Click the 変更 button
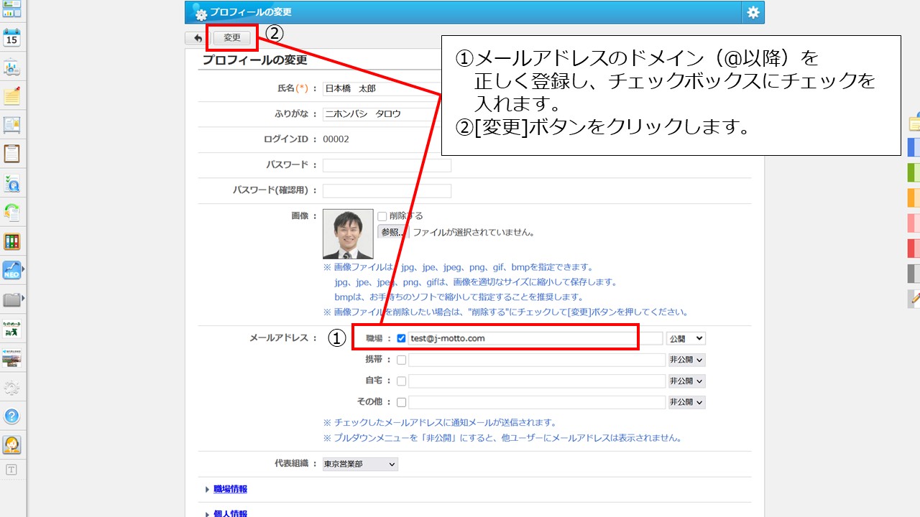Image resolution: width=920 pixels, height=517 pixels. (231, 37)
